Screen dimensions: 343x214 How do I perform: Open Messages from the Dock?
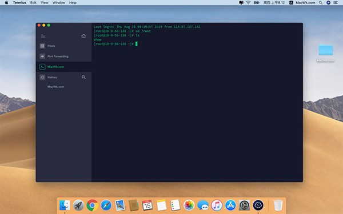[x=203, y=205]
